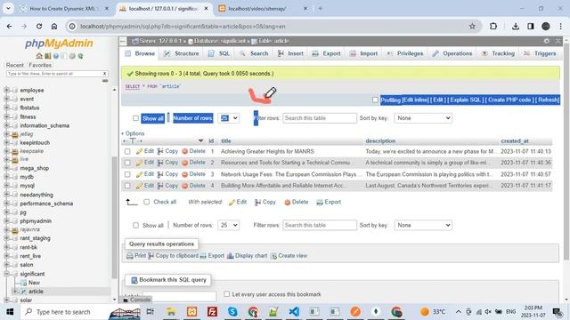Click Explain SQL link
The image size is (570, 320).
click(466, 100)
